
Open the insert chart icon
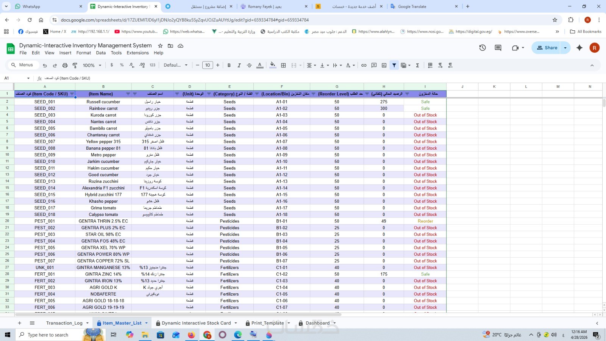384,65
